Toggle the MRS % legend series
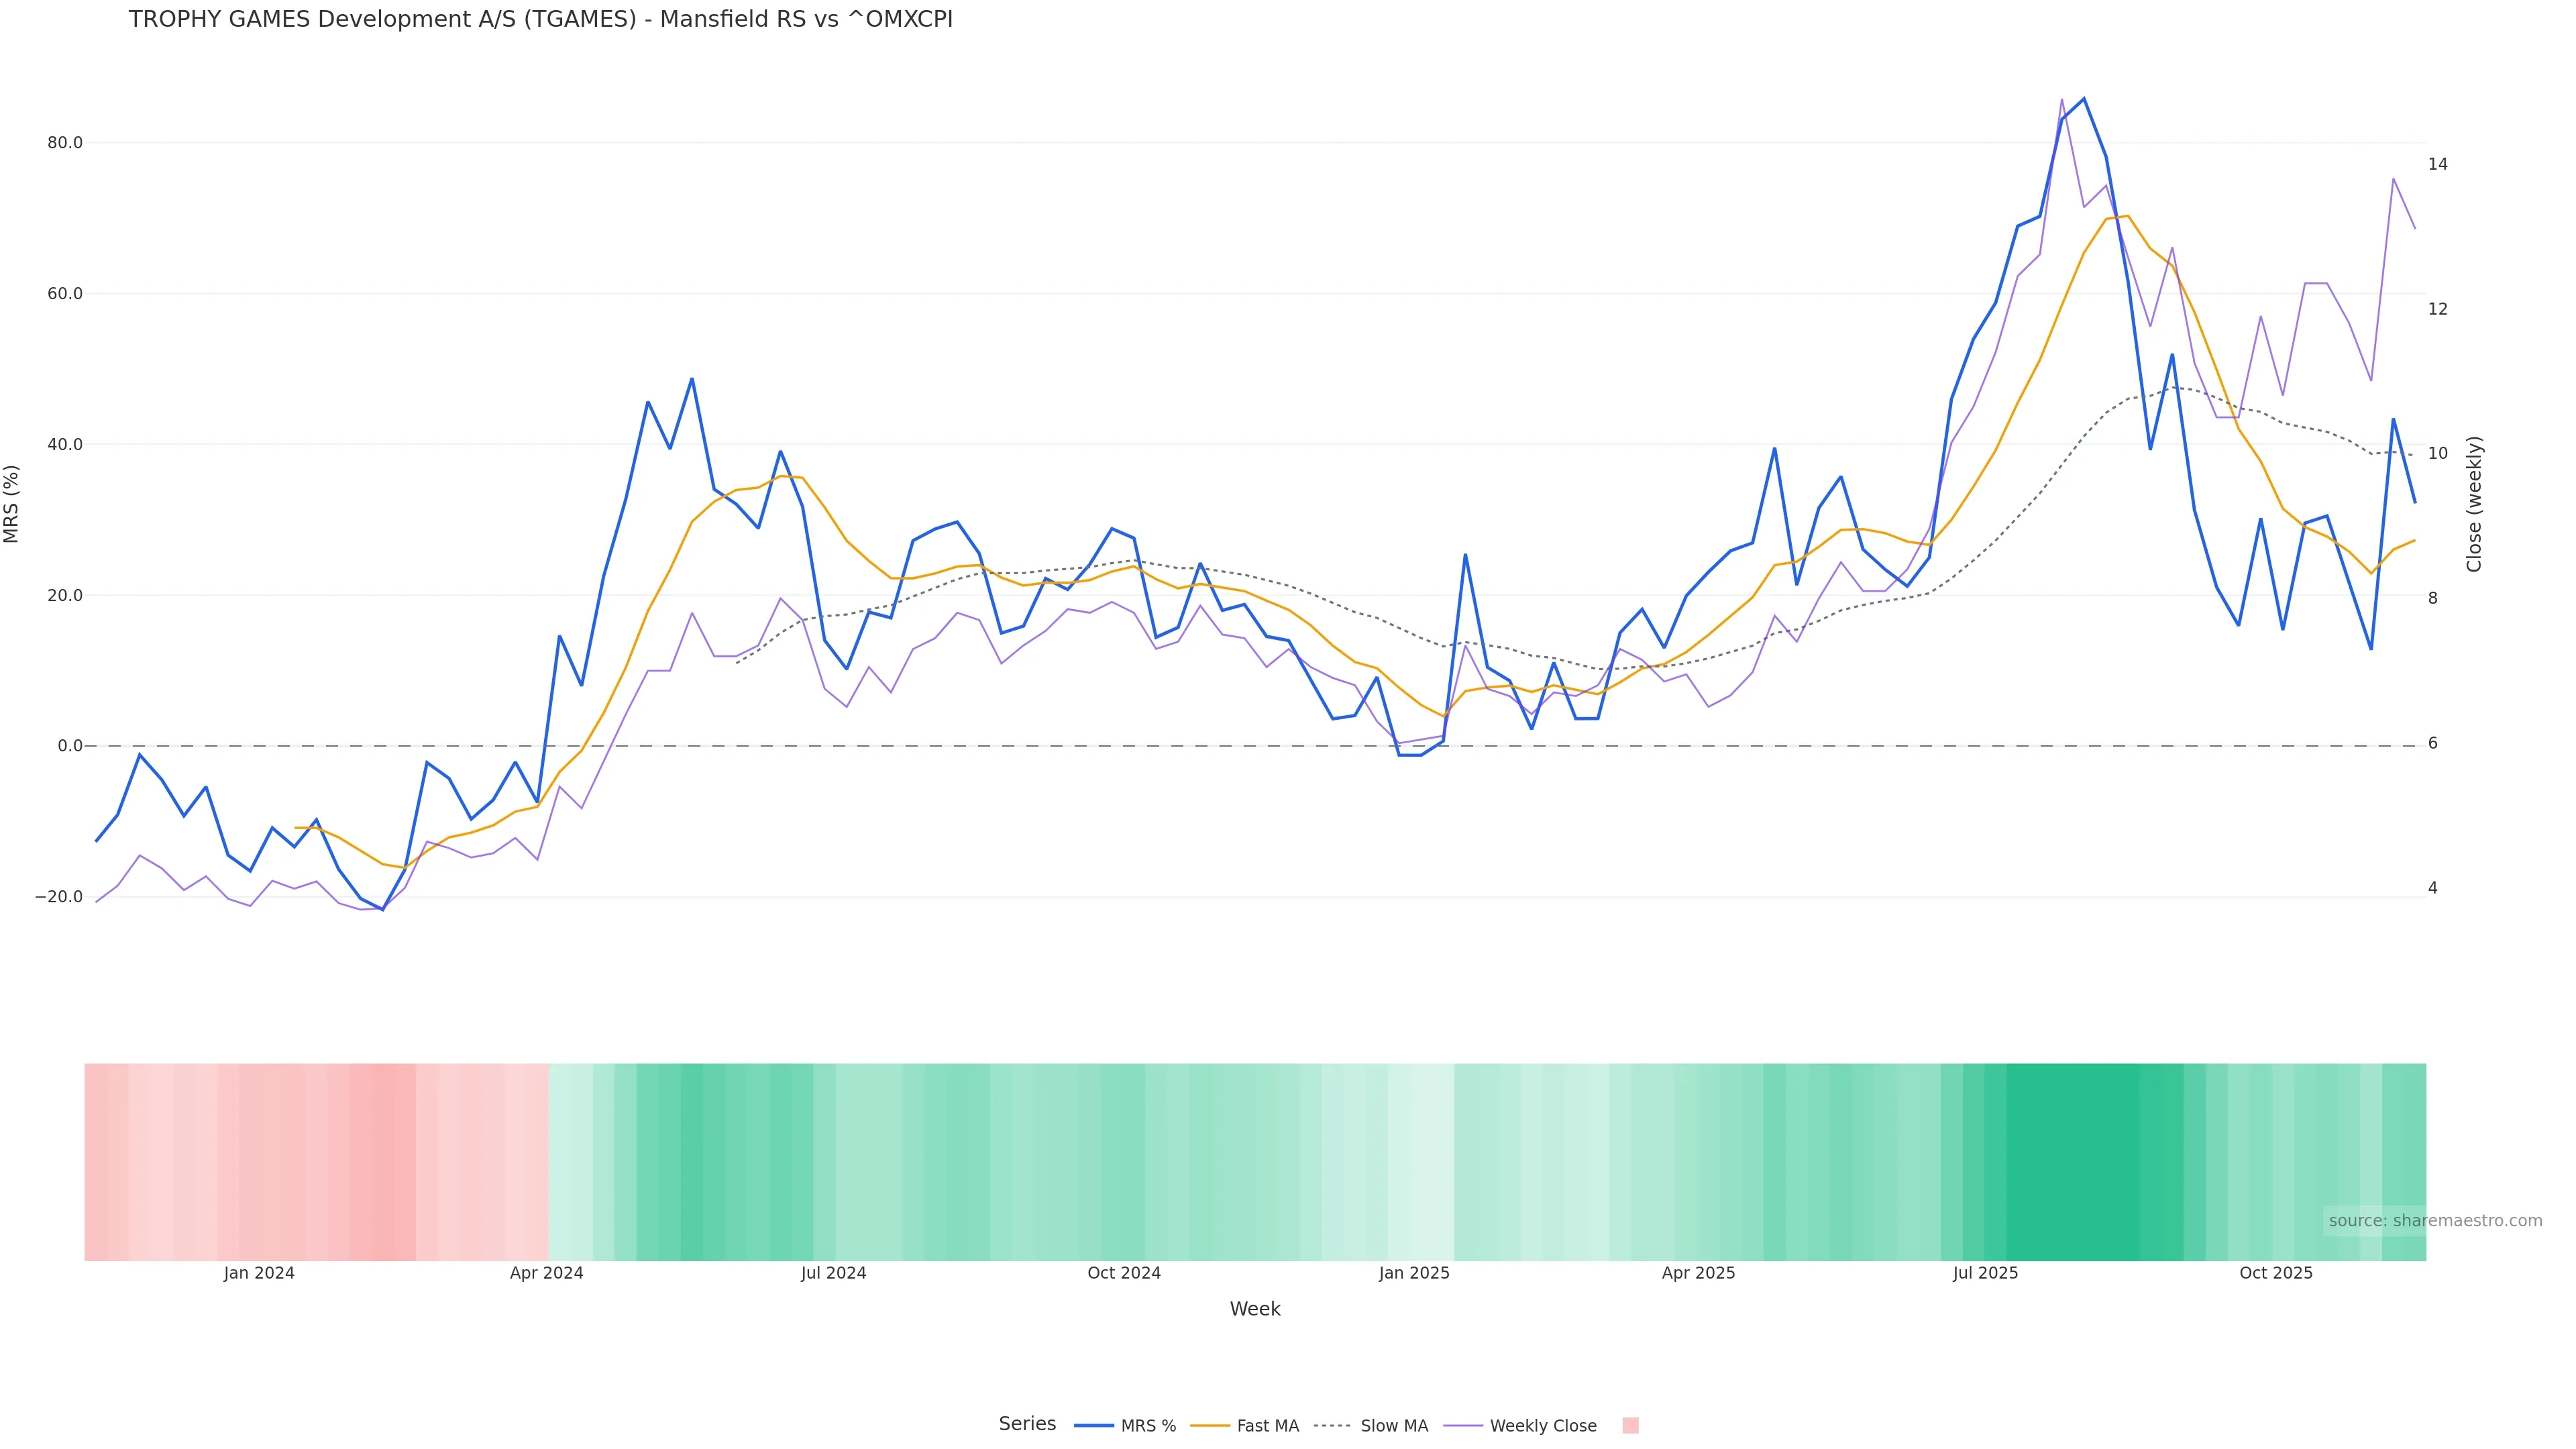2576x1449 pixels. [1147, 1426]
